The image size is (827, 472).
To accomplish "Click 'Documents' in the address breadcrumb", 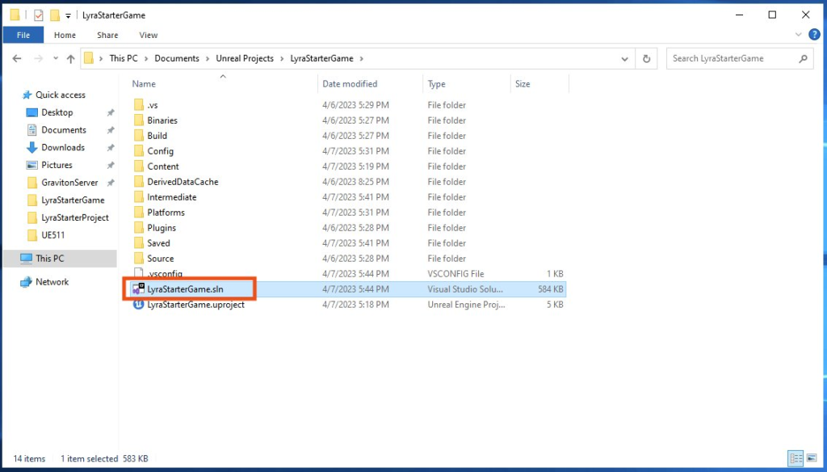I will (x=177, y=59).
